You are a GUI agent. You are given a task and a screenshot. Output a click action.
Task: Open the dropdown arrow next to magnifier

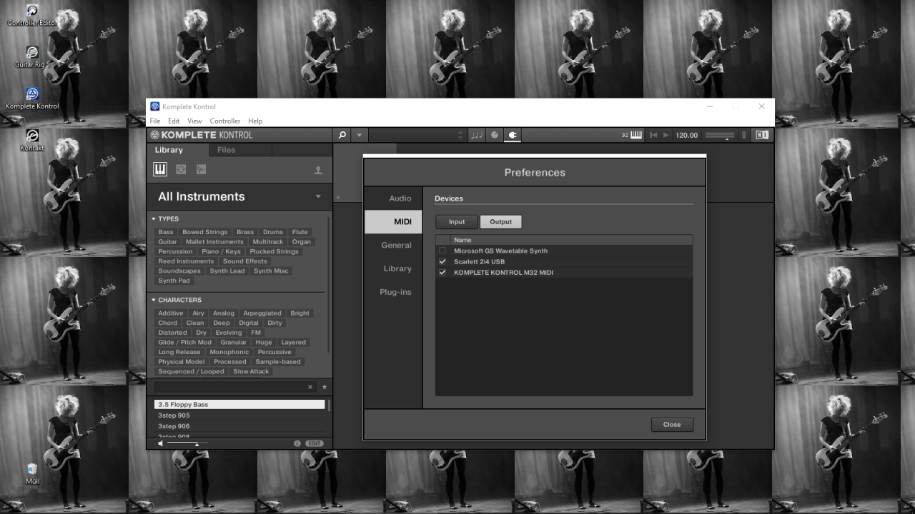[x=360, y=135]
